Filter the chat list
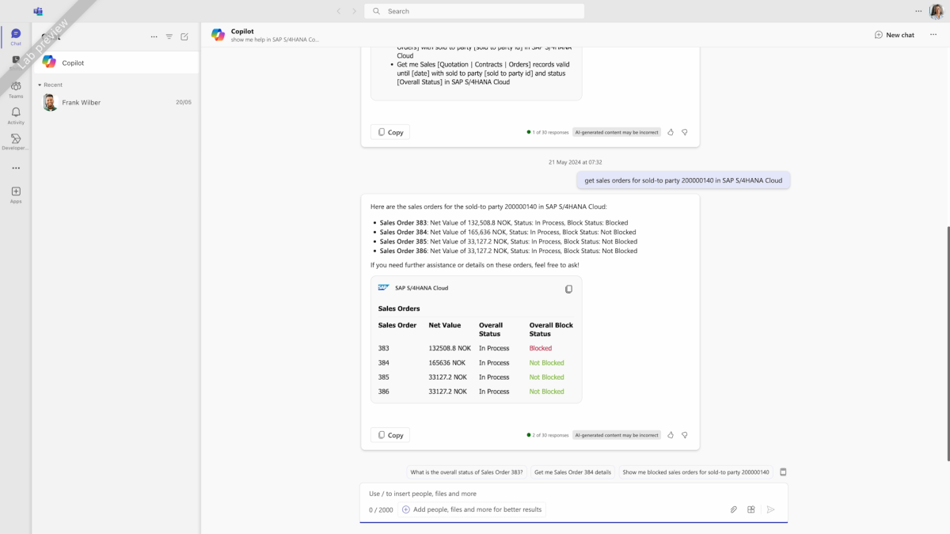Viewport: 950px width, 534px height. [x=169, y=36]
